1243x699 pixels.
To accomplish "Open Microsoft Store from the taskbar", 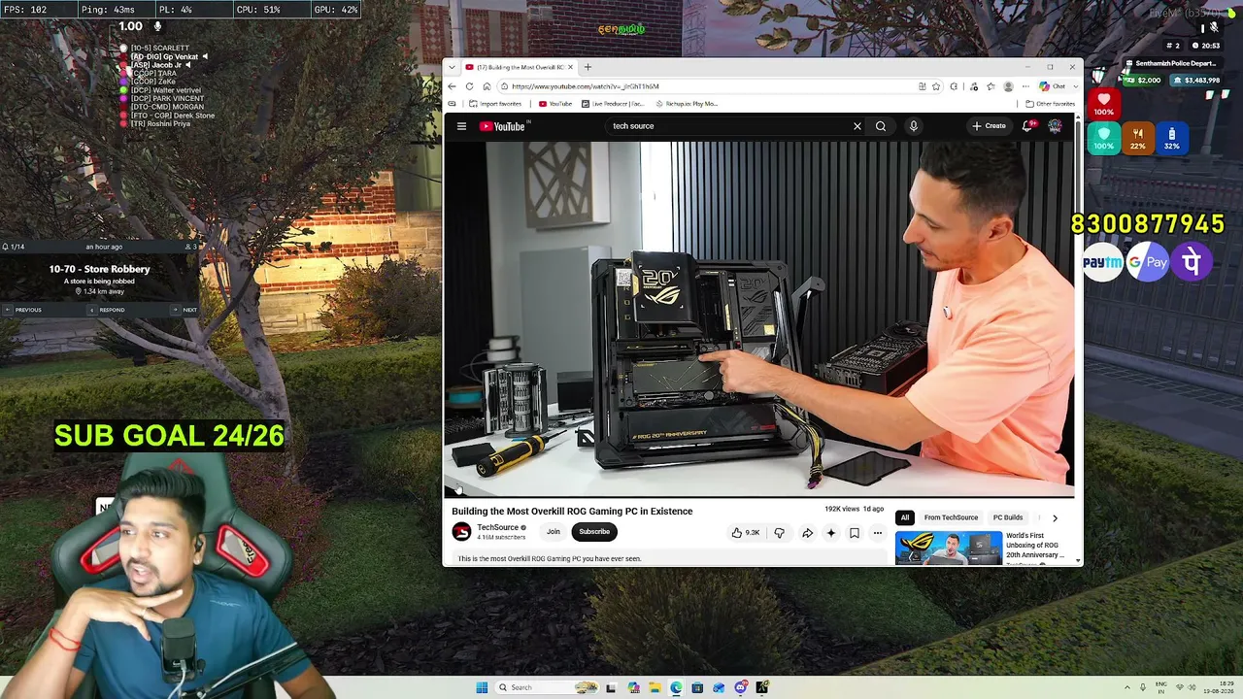I will click(697, 687).
